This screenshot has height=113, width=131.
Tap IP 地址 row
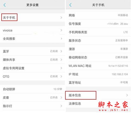click(98, 74)
